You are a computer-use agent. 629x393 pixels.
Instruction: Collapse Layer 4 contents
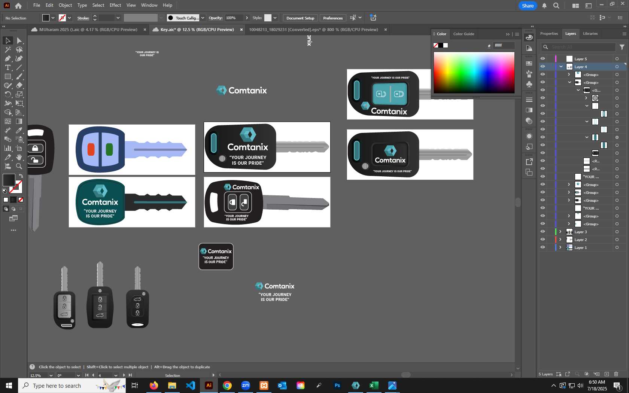tap(561, 67)
